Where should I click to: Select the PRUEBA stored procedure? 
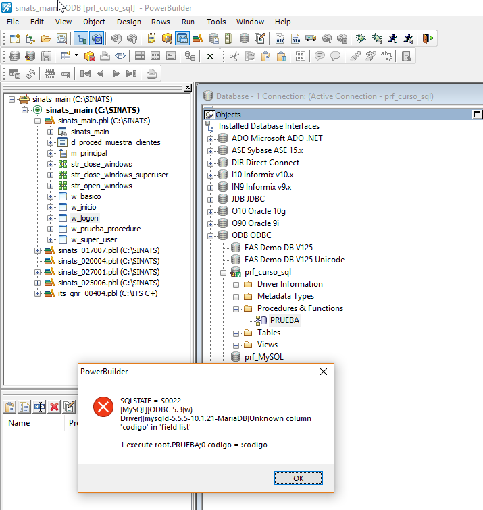(284, 320)
